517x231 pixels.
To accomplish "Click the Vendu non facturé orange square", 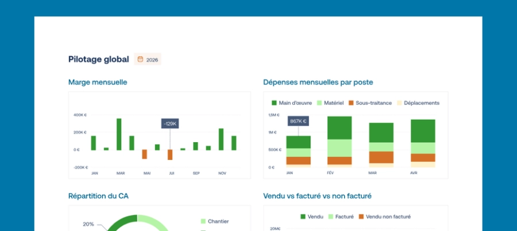I will (x=361, y=217).
